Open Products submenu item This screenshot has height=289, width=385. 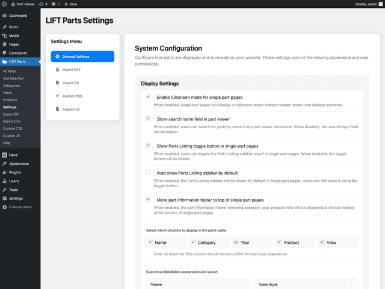10,100
